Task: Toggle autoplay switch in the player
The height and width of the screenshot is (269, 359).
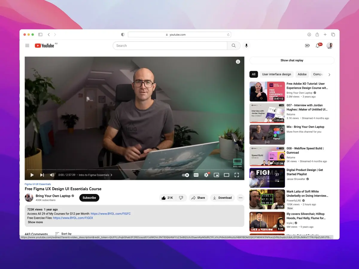Action: 185,175
